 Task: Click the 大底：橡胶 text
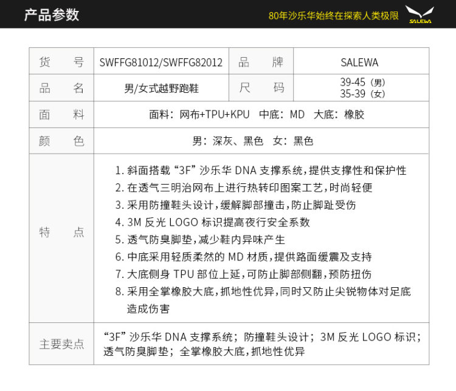point(339,115)
